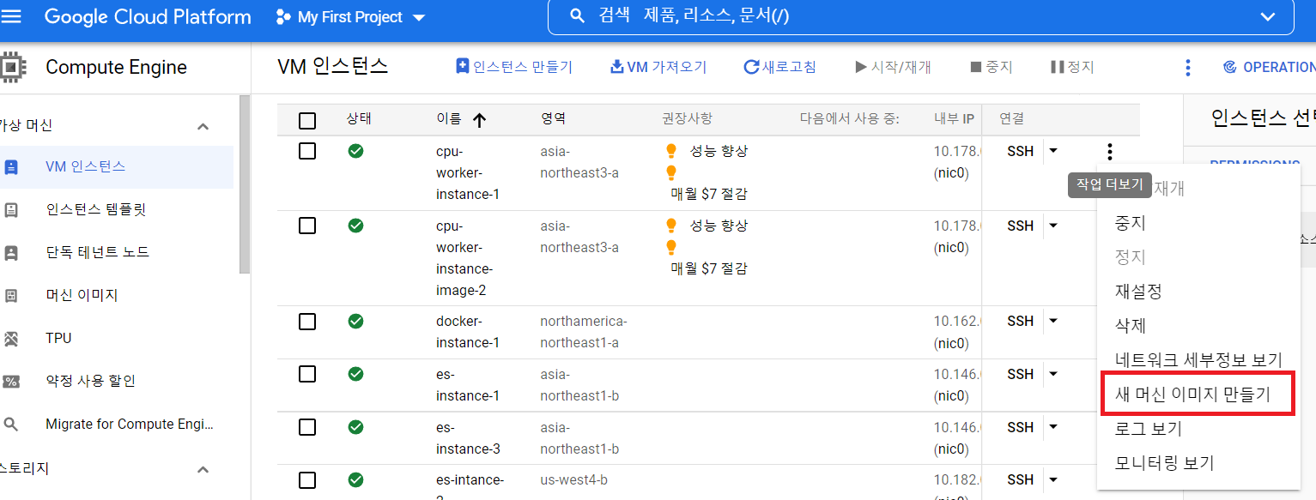
Task: Collapse the 스토리지 sidebar section
Action: click(x=203, y=469)
